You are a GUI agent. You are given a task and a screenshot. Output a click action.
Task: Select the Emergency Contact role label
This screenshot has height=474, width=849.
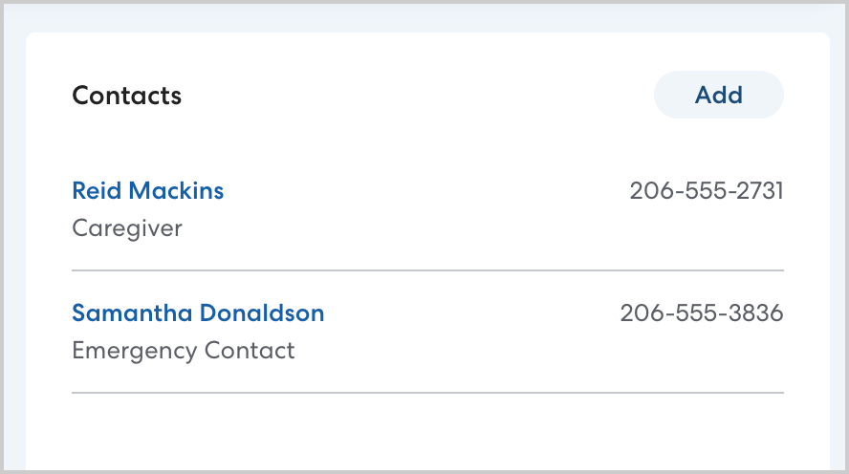[x=184, y=351]
